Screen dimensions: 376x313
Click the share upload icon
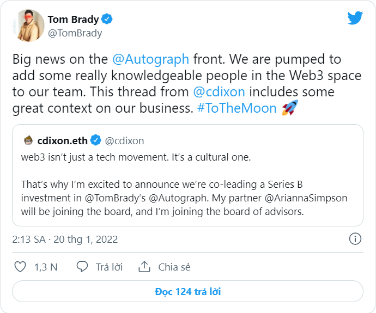pos(144,267)
